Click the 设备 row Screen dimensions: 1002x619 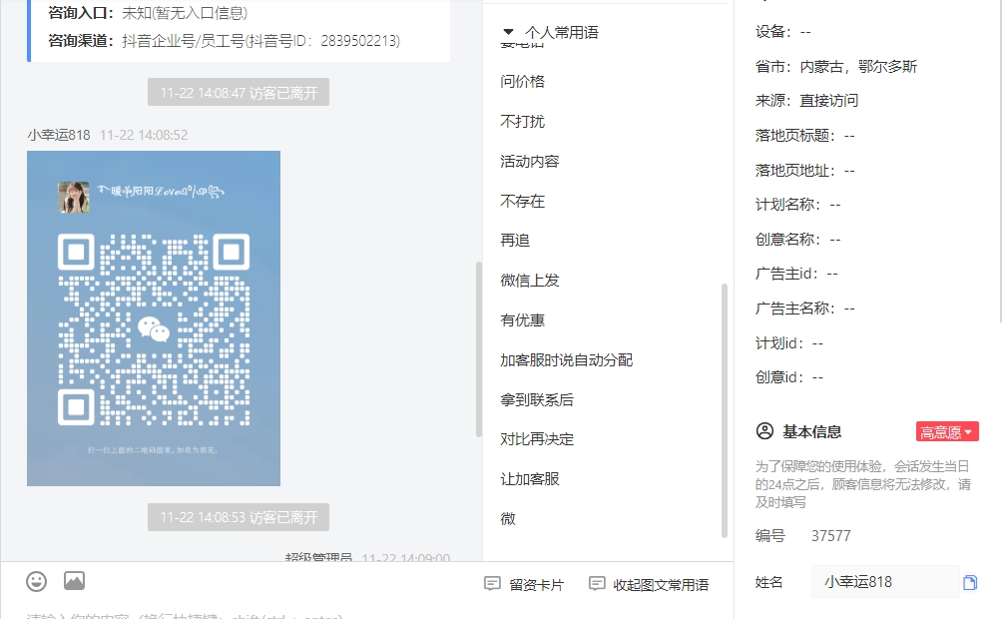[x=782, y=31]
